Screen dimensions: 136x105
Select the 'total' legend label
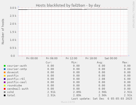(11, 95)
